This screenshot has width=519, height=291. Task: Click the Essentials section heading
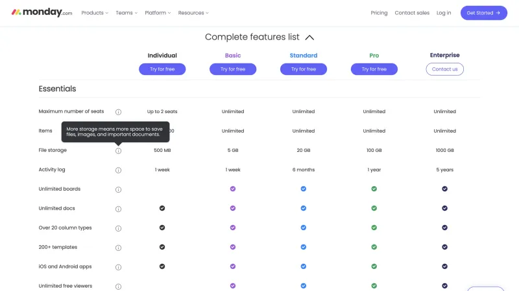[57, 89]
